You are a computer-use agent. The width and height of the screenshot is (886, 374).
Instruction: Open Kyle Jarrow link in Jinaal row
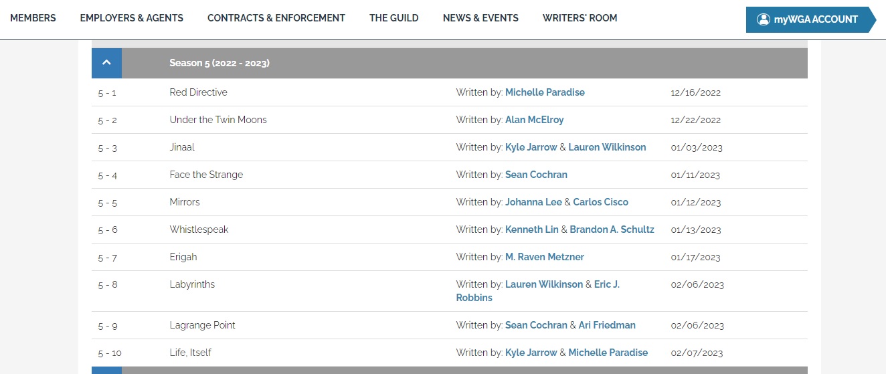531,147
